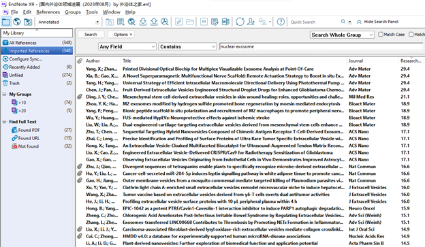The image size is (425, 247).
Task: Click New Reference toolbar icon
Action: [x=121, y=22]
